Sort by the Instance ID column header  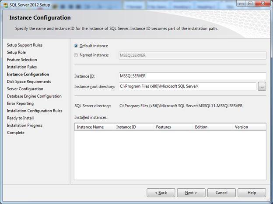point(134,127)
